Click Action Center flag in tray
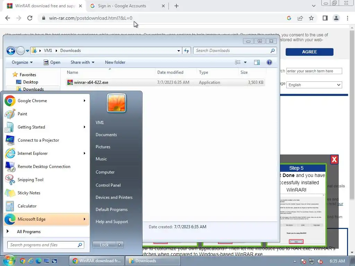 coord(303,261)
